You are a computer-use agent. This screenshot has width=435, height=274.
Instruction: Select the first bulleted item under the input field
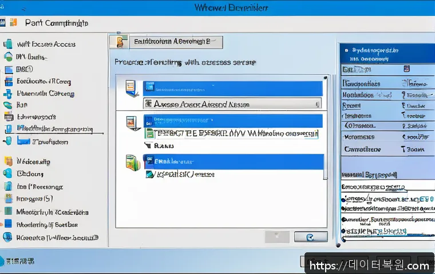click(387, 199)
